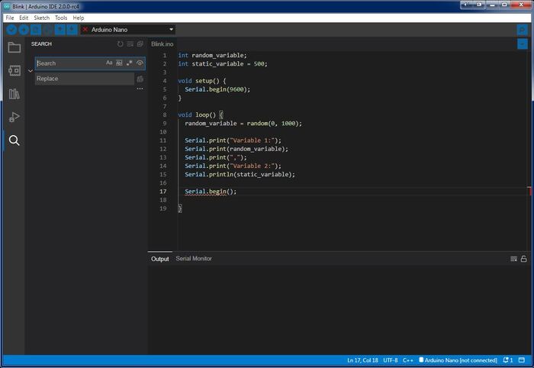This screenshot has width=534, height=368.
Task: Upload the sketch with the arrow button
Action: tap(24, 30)
